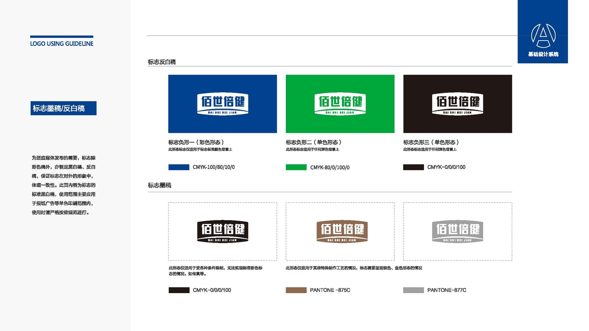Select the 标志墨稿/反白稿 title box
Image resolution: width=589 pixels, height=331 pixels.
click(x=63, y=108)
